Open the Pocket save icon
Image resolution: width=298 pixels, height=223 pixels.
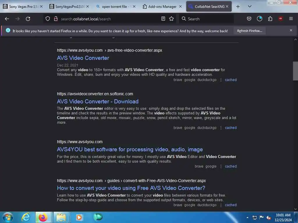pos(249,19)
